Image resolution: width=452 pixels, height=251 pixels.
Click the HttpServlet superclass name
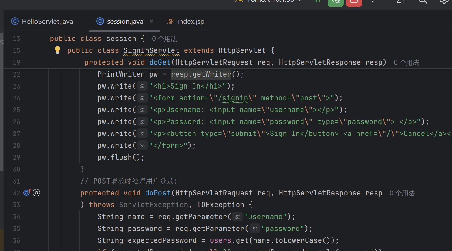[x=242, y=50]
